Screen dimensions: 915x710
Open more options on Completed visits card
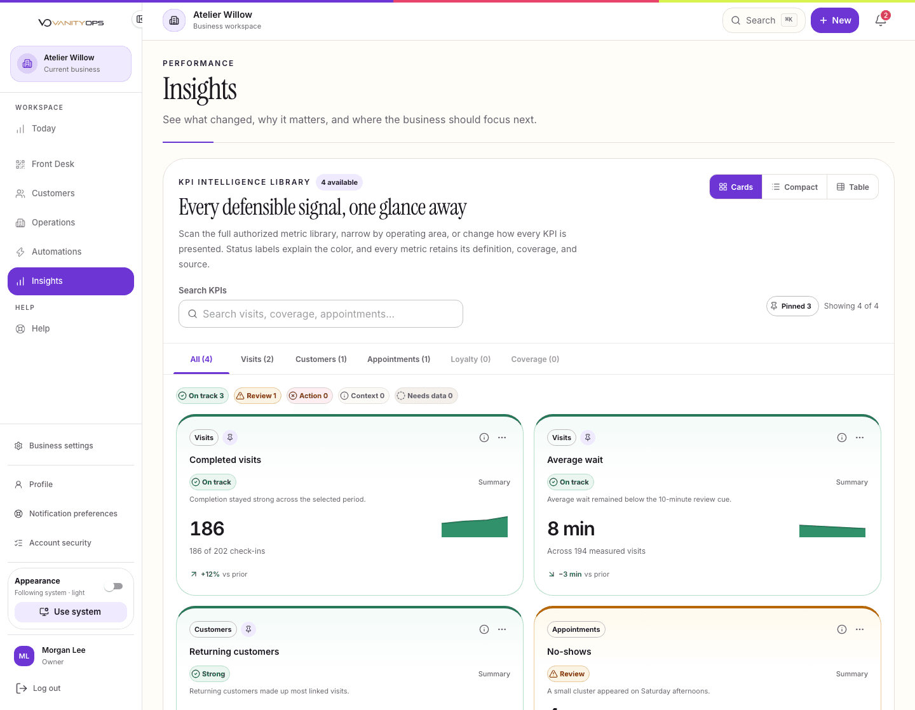click(502, 438)
